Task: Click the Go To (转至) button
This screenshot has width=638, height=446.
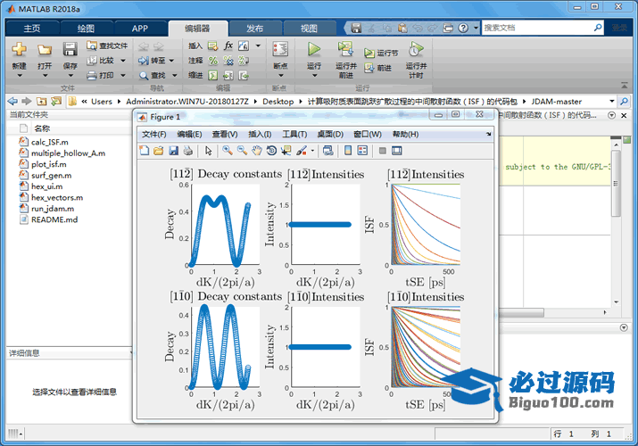Action: (x=153, y=61)
